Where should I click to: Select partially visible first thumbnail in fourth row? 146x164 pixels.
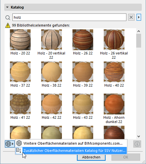[x=20, y=132]
